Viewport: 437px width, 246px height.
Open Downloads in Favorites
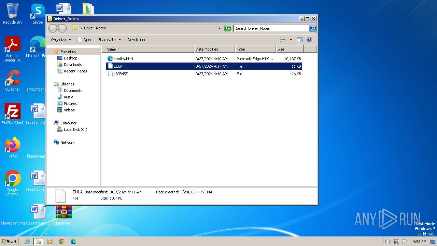[73, 65]
